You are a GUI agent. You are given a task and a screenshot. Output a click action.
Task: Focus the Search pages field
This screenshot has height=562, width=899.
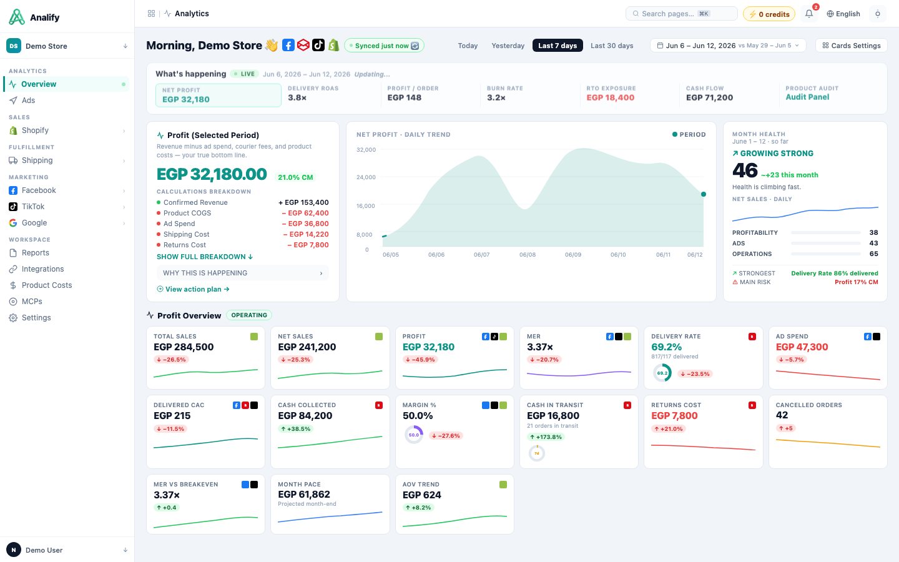coord(681,14)
